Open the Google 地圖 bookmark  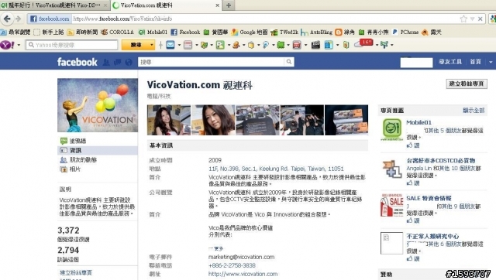pyautogui.click(x=250, y=32)
